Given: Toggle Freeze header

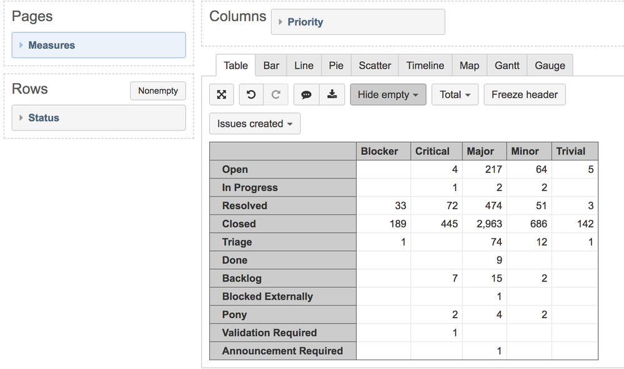Looking at the screenshot, I should click(x=525, y=95).
